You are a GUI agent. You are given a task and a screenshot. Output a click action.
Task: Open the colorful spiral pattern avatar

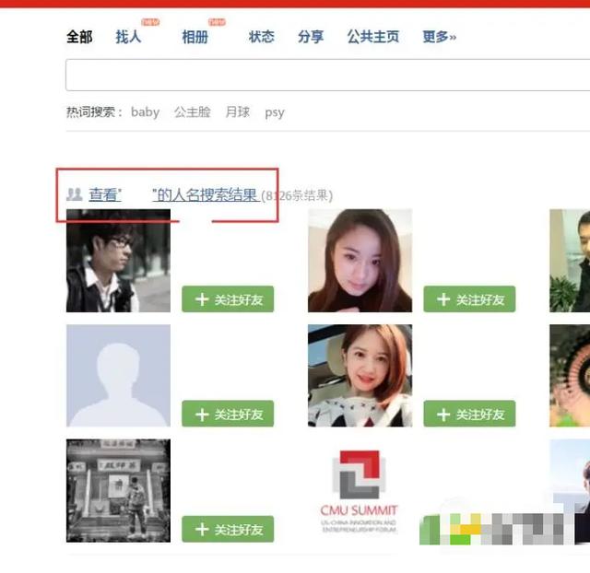(x=570, y=376)
